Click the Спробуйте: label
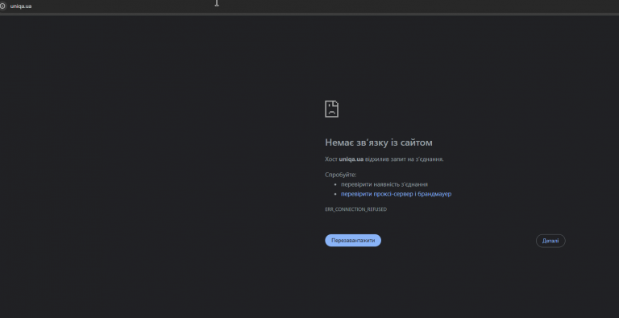The width and height of the screenshot is (619, 318). pyautogui.click(x=340, y=175)
